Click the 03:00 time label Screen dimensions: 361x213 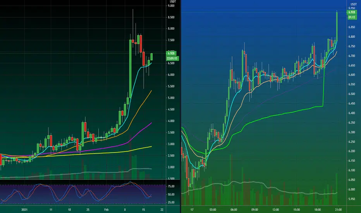click(213, 210)
